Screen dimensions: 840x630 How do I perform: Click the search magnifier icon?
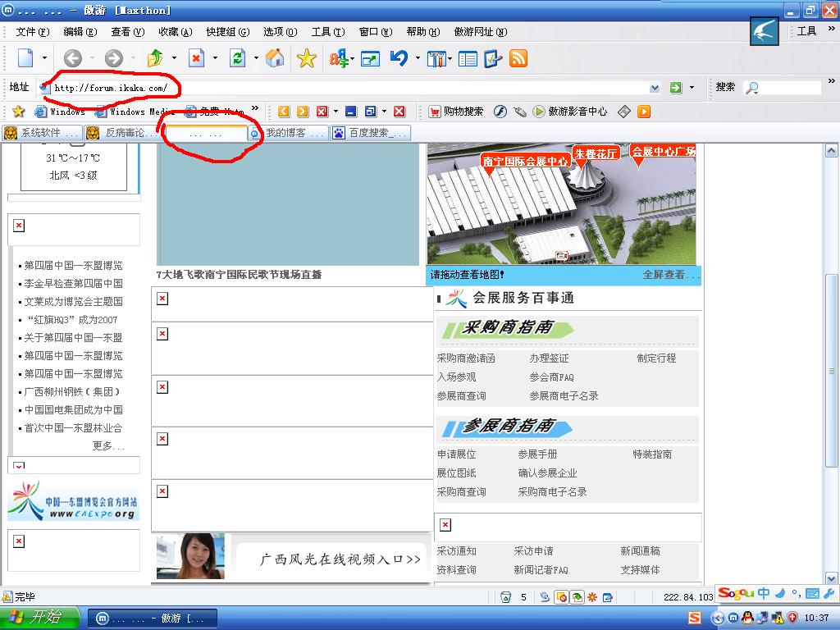tap(753, 87)
